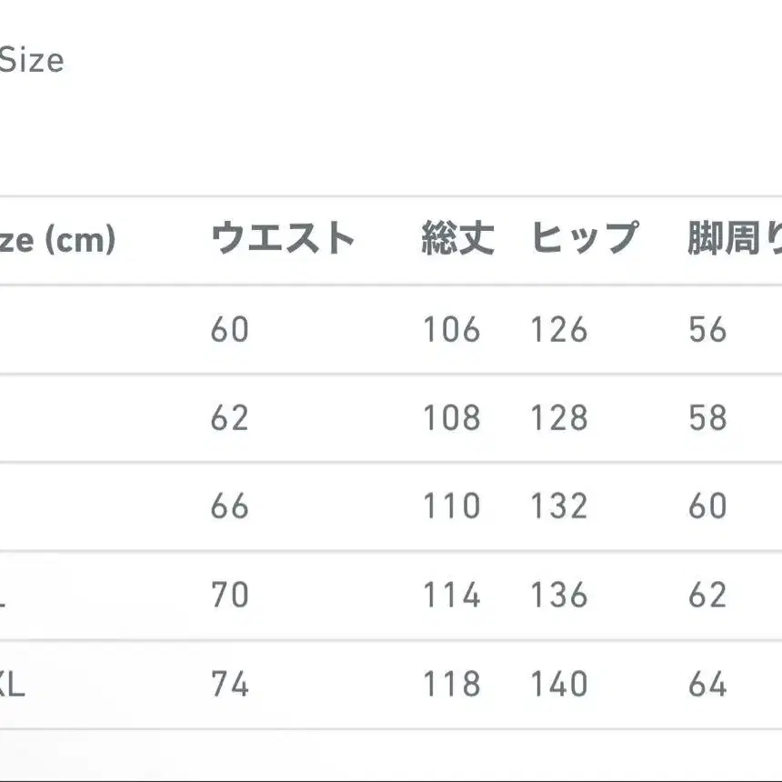Click waist value 66 in third row
The height and width of the screenshot is (782, 782).
(229, 506)
